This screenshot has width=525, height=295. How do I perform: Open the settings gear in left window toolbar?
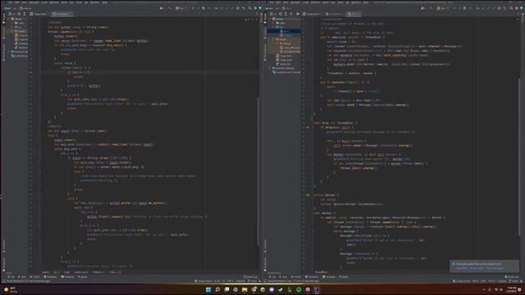(255, 8)
